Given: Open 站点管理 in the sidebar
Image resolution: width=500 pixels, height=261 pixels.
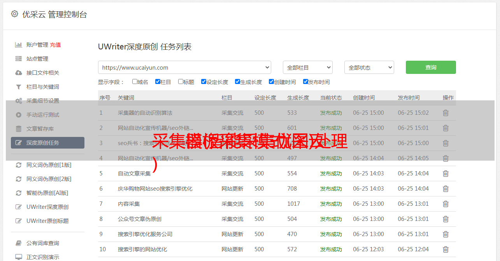Looking at the screenshot, I should click(37, 59).
